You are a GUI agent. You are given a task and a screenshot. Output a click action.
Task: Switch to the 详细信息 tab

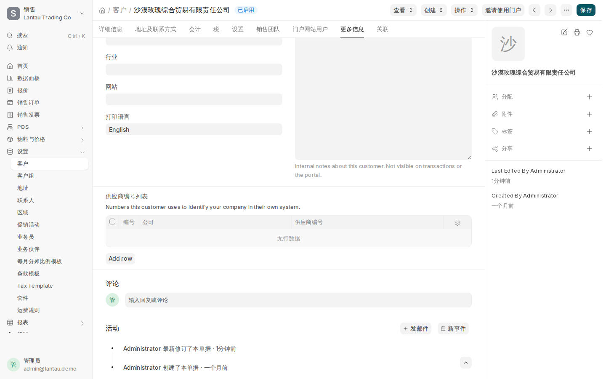111,29
